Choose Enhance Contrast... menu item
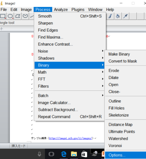Image resolution: width=146 pixels, height=159 pixels. [x=70, y=44]
